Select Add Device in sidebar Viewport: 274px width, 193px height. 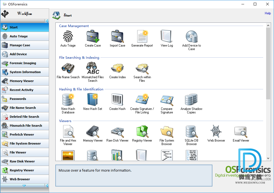25,54
